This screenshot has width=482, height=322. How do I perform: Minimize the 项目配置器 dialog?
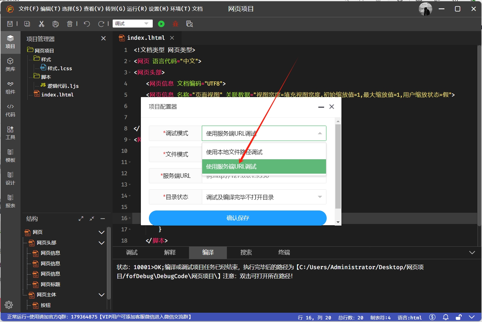(321, 107)
